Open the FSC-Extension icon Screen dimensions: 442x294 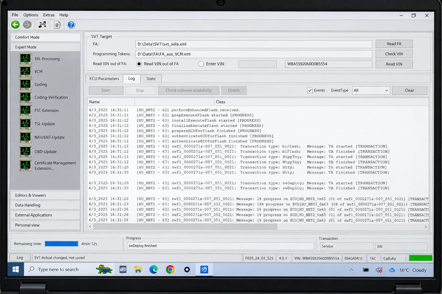[26, 111]
